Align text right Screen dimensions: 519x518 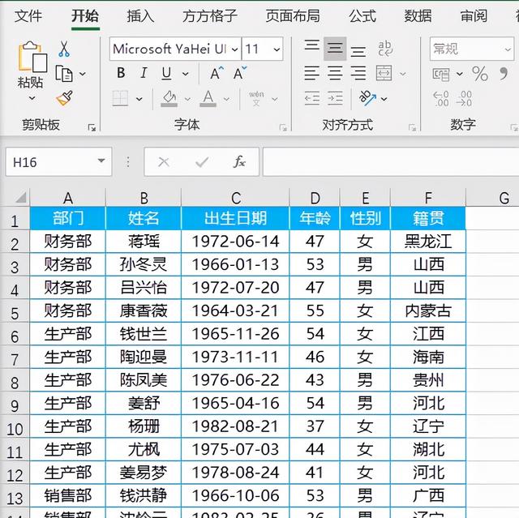coord(358,73)
